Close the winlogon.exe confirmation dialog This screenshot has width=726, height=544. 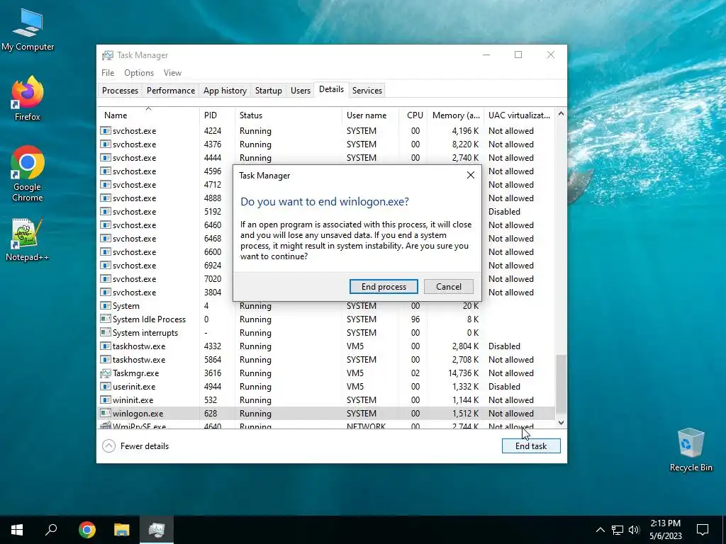[x=471, y=176]
